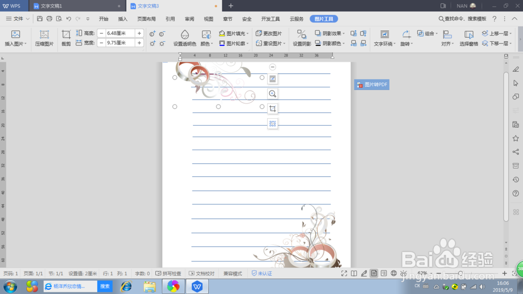This screenshot has width=523, height=294.
Task: Open the File (文件) menu
Action: pos(18,19)
